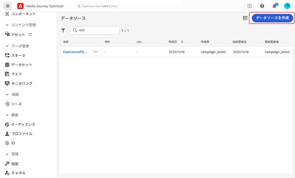The width and height of the screenshot is (295, 178).
Task: Click the 設定 gear sidebar icon
Action: pyautogui.click(x=7, y=163)
